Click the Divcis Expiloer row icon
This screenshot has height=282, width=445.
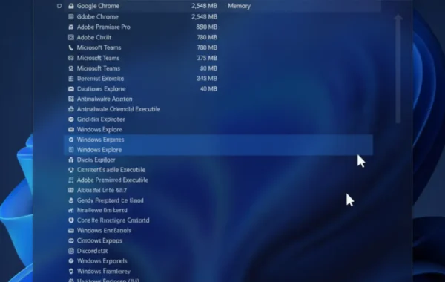(x=71, y=160)
